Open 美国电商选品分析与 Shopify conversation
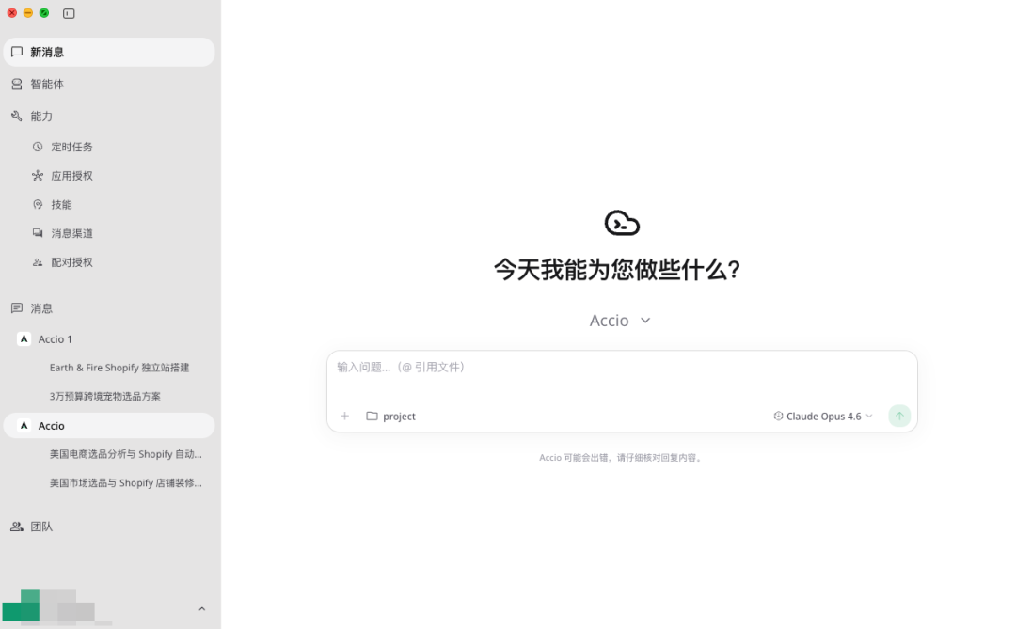This screenshot has width=1016, height=629. (126, 454)
